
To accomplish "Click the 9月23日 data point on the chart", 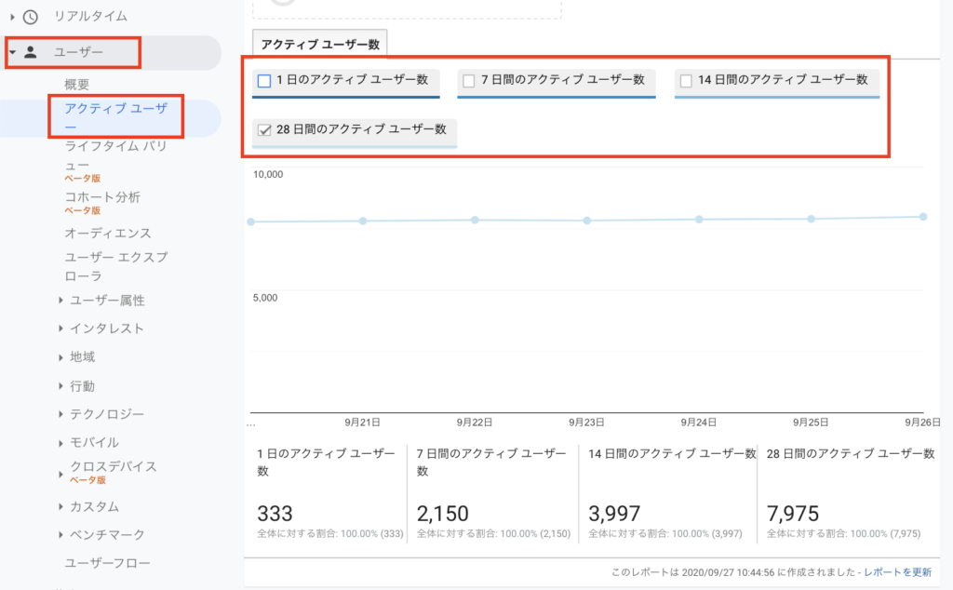I will tap(586, 219).
